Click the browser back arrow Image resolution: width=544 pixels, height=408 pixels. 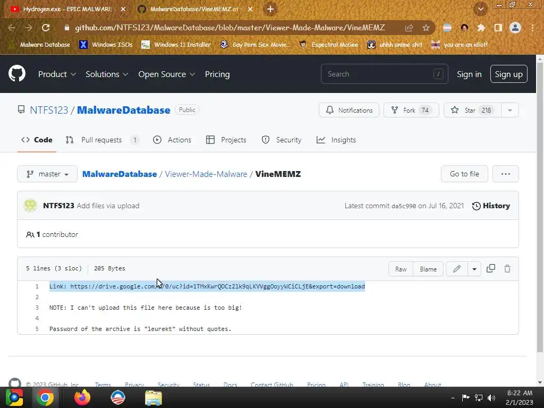click(x=12, y=28)
